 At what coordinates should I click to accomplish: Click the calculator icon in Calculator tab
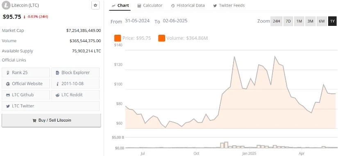click(x=139, y=6)
